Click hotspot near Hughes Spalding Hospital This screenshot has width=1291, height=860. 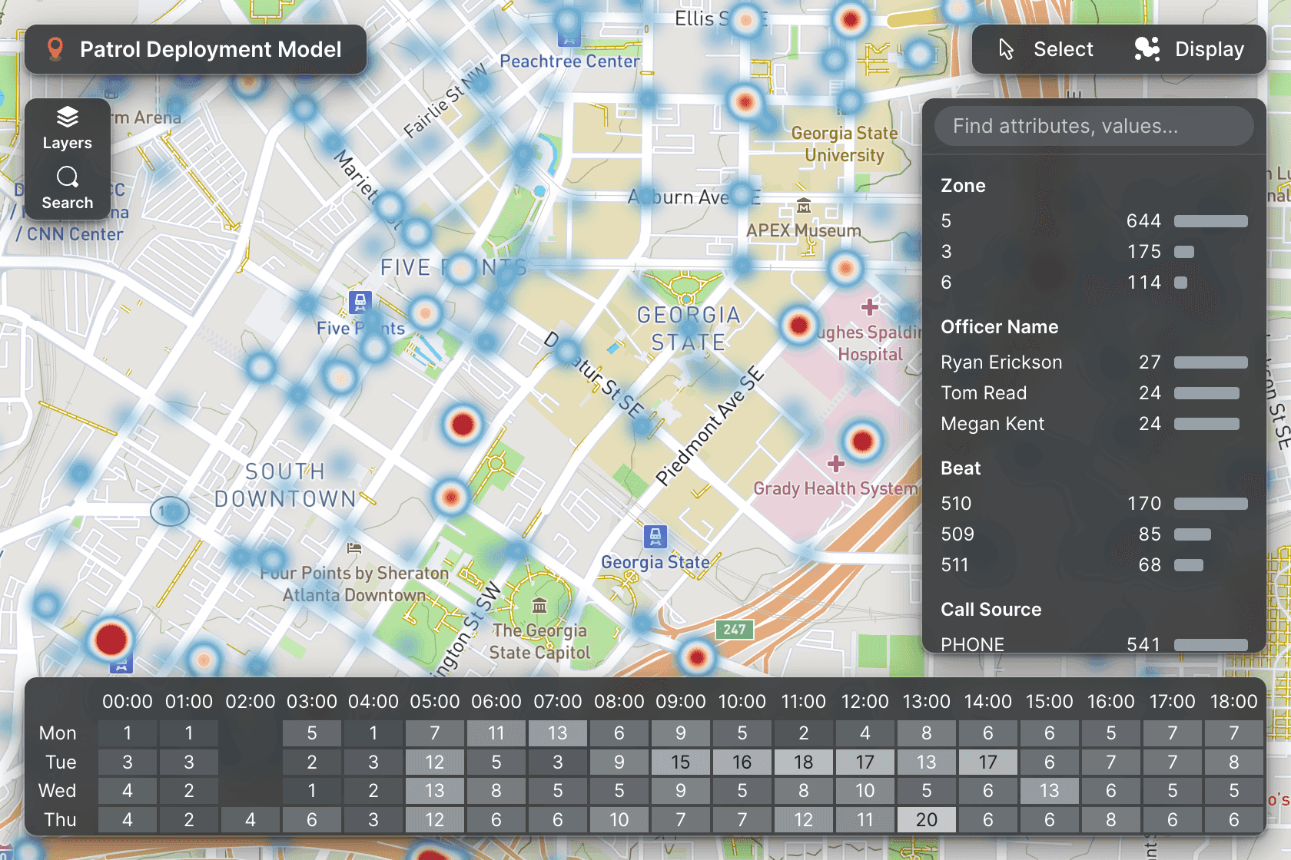pyautogui.click(x=798, y=326)
